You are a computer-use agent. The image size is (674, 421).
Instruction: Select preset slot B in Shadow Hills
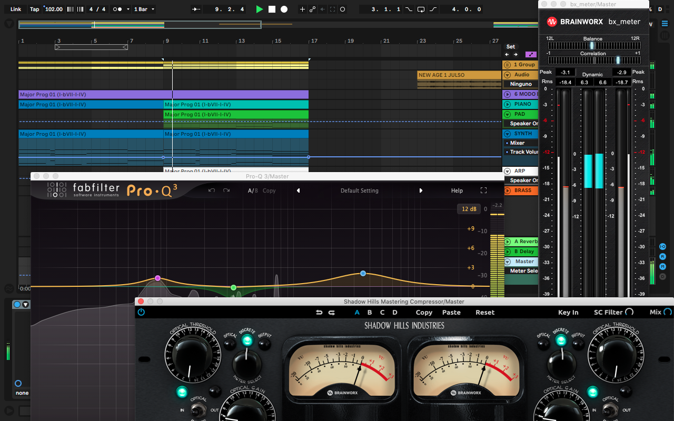coord(370,312)
